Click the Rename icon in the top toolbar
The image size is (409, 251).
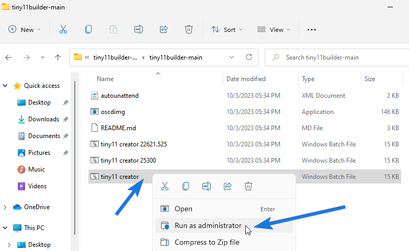pos(139,29)
